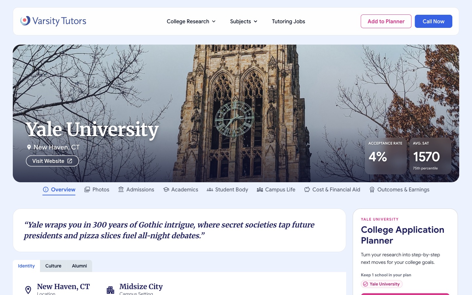Open Outcomes & Earnings tab

click(x=399, y=189)
